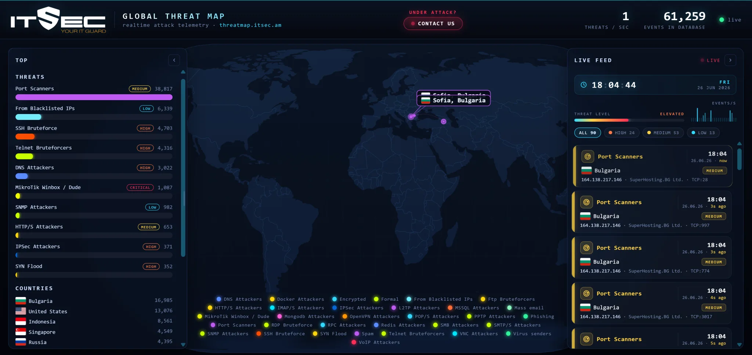The width and height of the screenshot is (752, 355).
Task: Collapse the Top threats panel
Action: tap(174, 60)
